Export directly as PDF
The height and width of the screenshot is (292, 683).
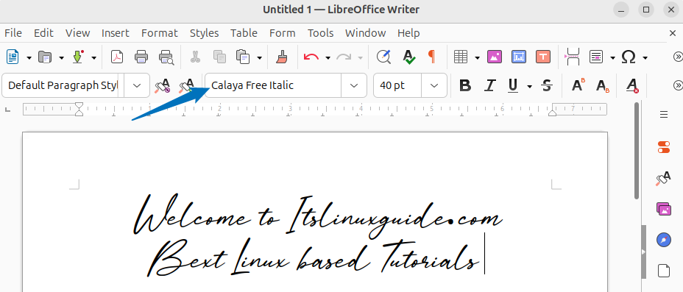pyautogui.click(x=117, y=57)
